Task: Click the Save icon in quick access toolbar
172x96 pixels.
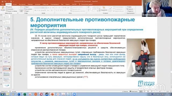Action: click(2, 2)
